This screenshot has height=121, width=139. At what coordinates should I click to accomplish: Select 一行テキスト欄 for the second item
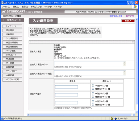coord(93,93)
